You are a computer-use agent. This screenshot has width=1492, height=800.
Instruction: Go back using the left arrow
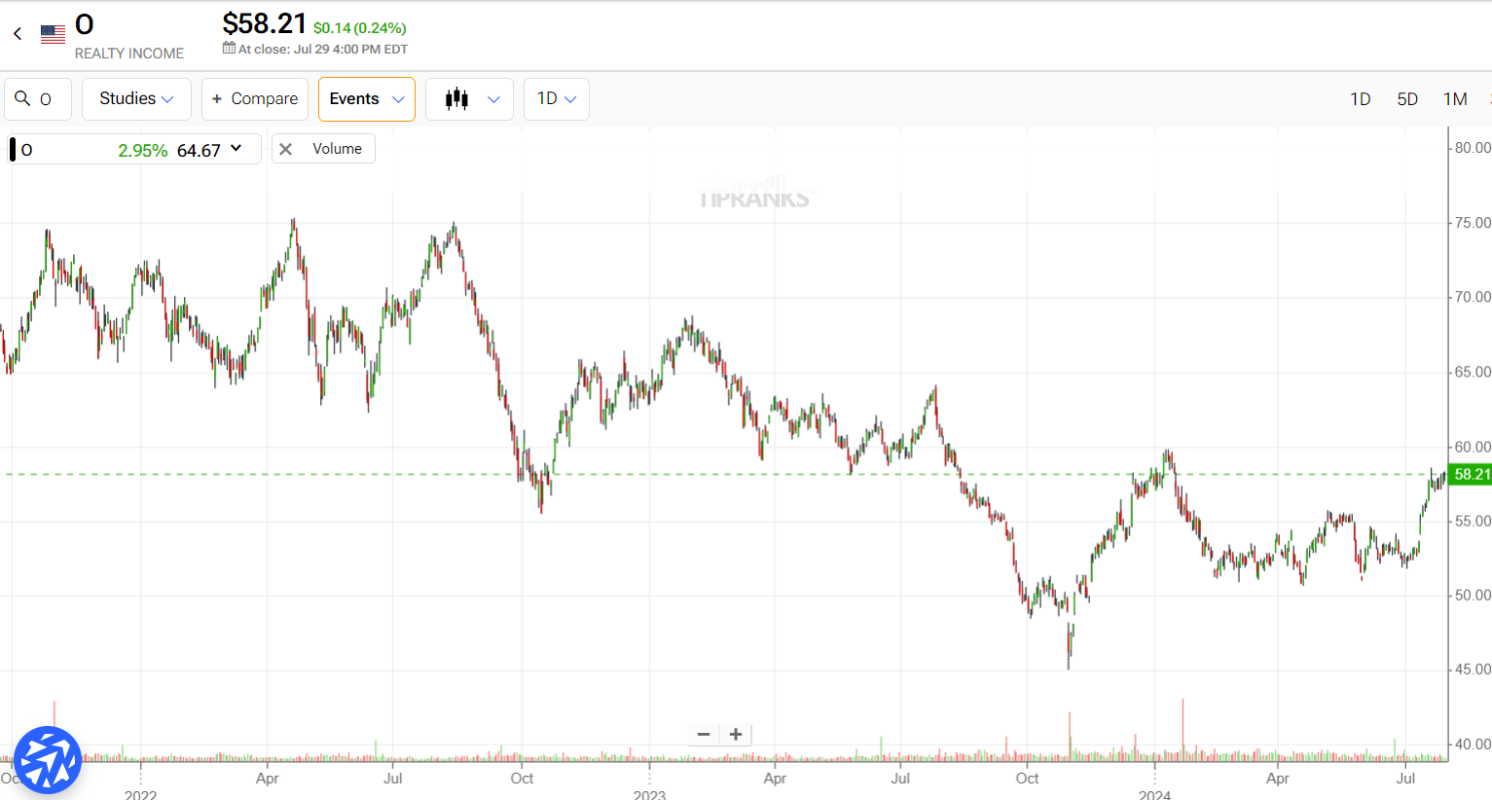pyautogui.click(x=18, y=34)
